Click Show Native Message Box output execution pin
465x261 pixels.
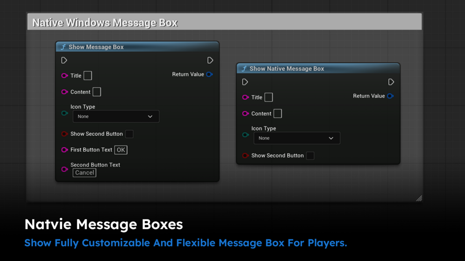(x=391, y=82)
